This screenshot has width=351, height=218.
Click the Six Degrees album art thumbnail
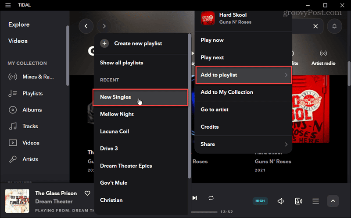17,201
